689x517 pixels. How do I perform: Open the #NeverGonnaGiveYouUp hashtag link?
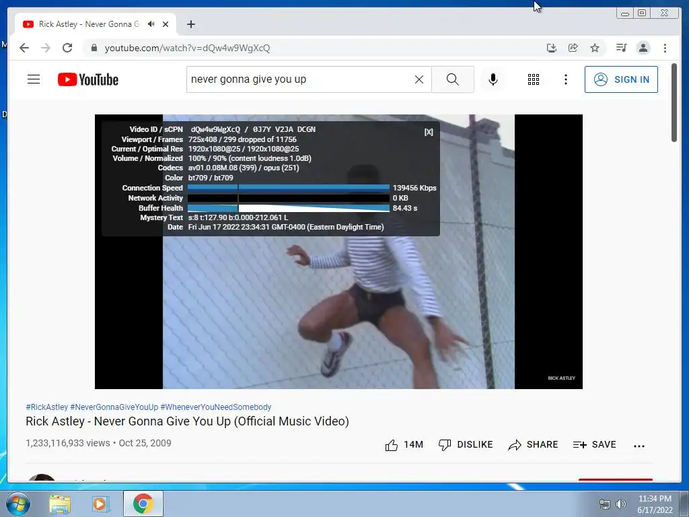pyautogui.click(x=114, y=407)
